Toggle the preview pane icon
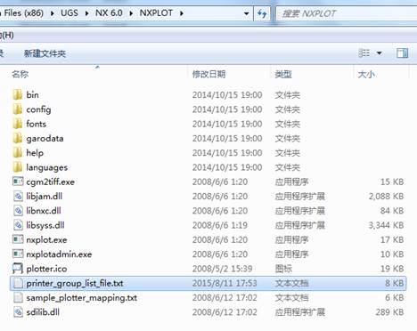 pos(403,53)
